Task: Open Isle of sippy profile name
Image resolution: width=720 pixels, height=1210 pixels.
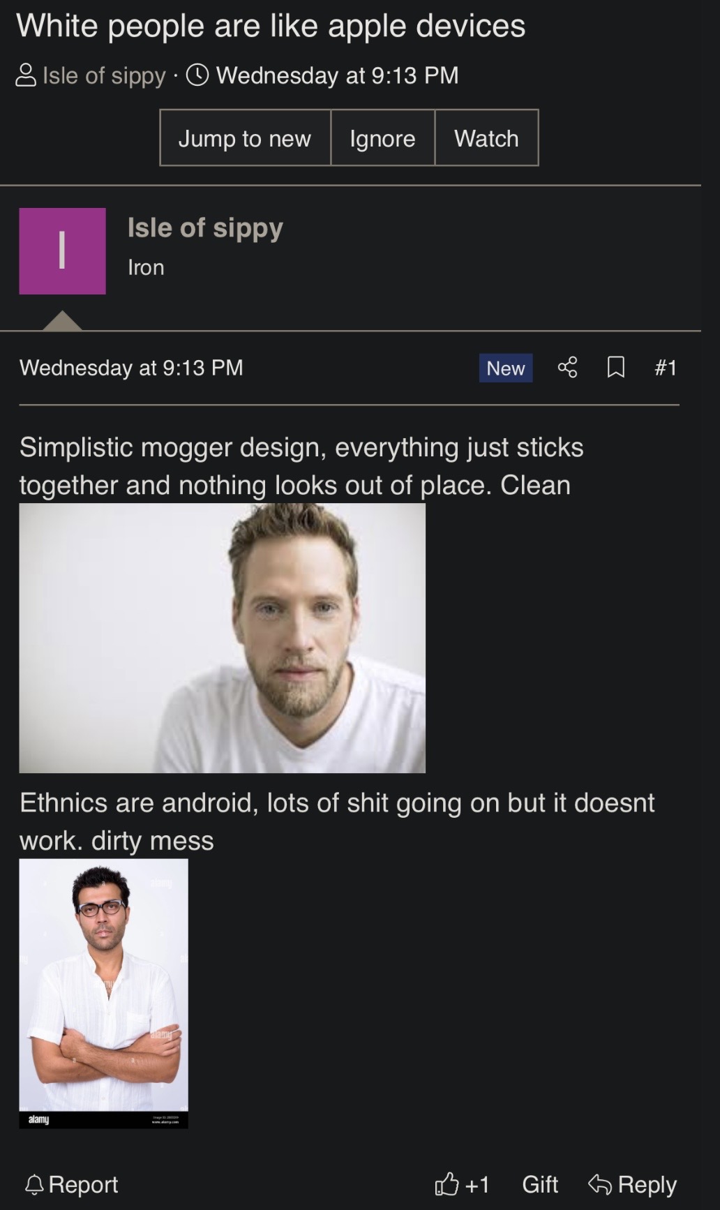Action: (x=205, y=227)
